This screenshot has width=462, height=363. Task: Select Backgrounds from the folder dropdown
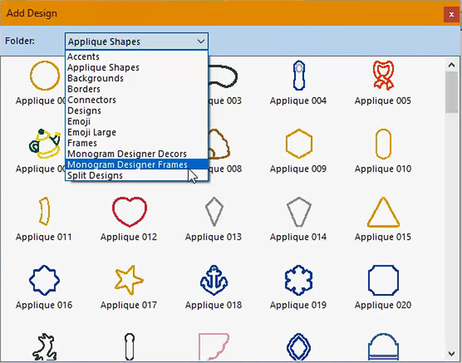[x=95, y=78]
